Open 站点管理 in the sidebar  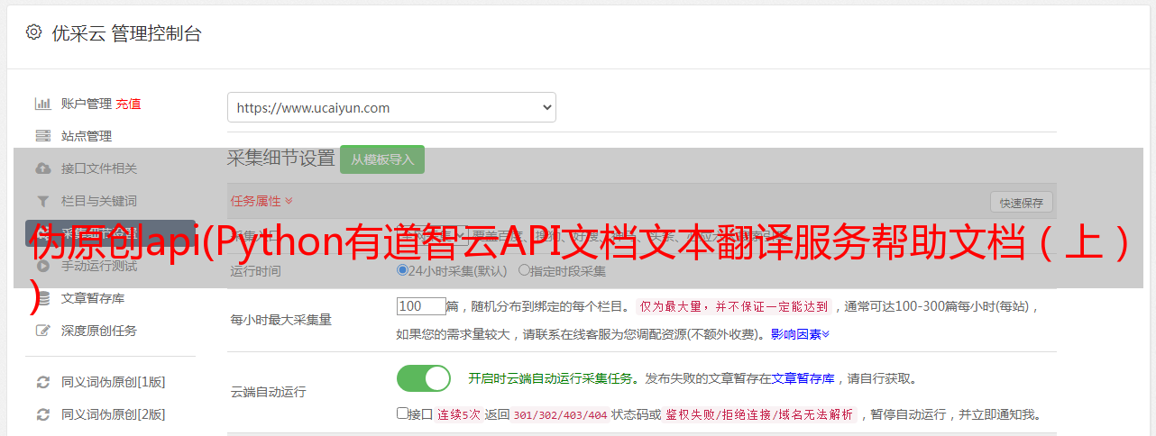click(x=87, y=136)
